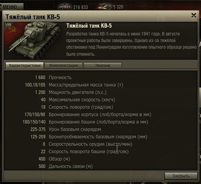Click the tier VIII badge
The image size is (201, 184).
(x=8, y=25)
